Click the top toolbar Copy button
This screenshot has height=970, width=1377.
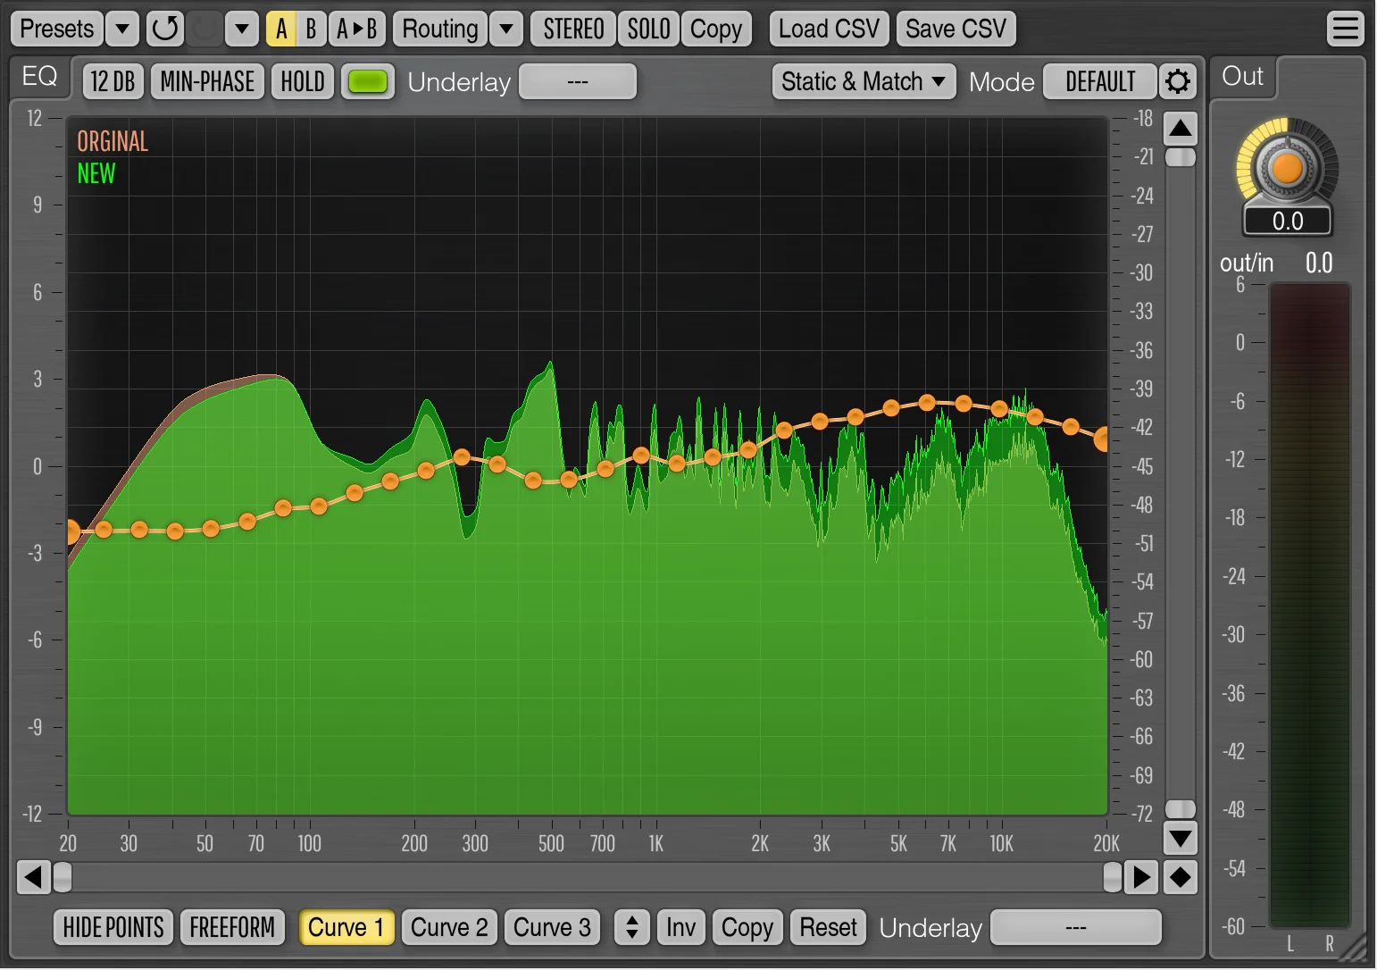point(716,29)
